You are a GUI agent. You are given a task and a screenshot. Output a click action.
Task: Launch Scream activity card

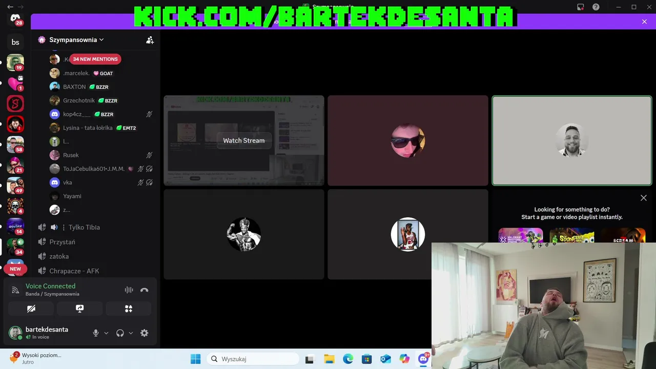click(623, 235)
